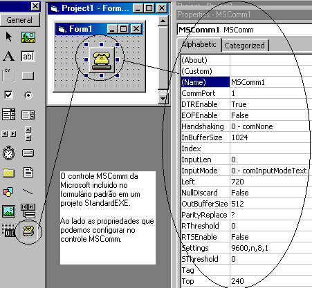Select the Timer control tool

pyautogui.click(x=8, y=153)
